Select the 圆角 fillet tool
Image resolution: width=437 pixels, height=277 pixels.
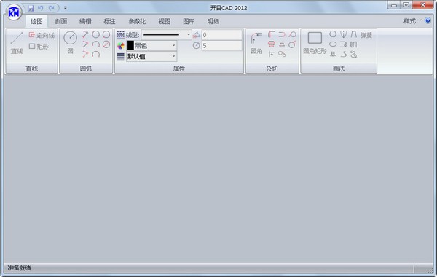pyautogui.click(x=256, y=43)
